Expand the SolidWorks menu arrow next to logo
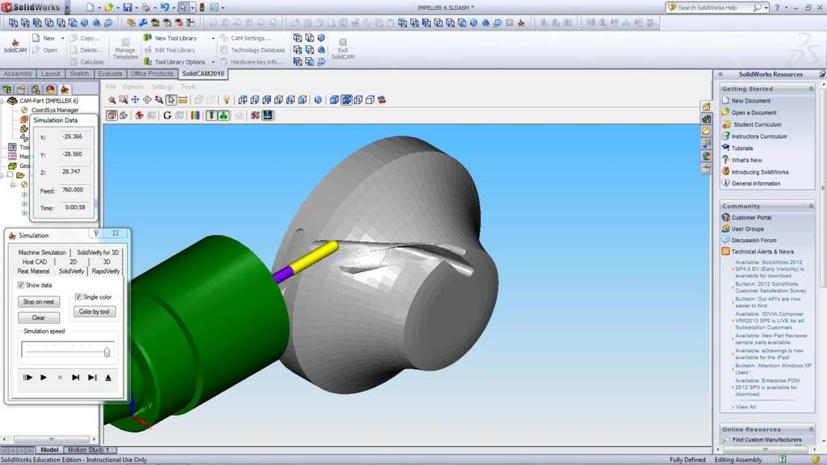The image size is (827, 465). (66, 7)
